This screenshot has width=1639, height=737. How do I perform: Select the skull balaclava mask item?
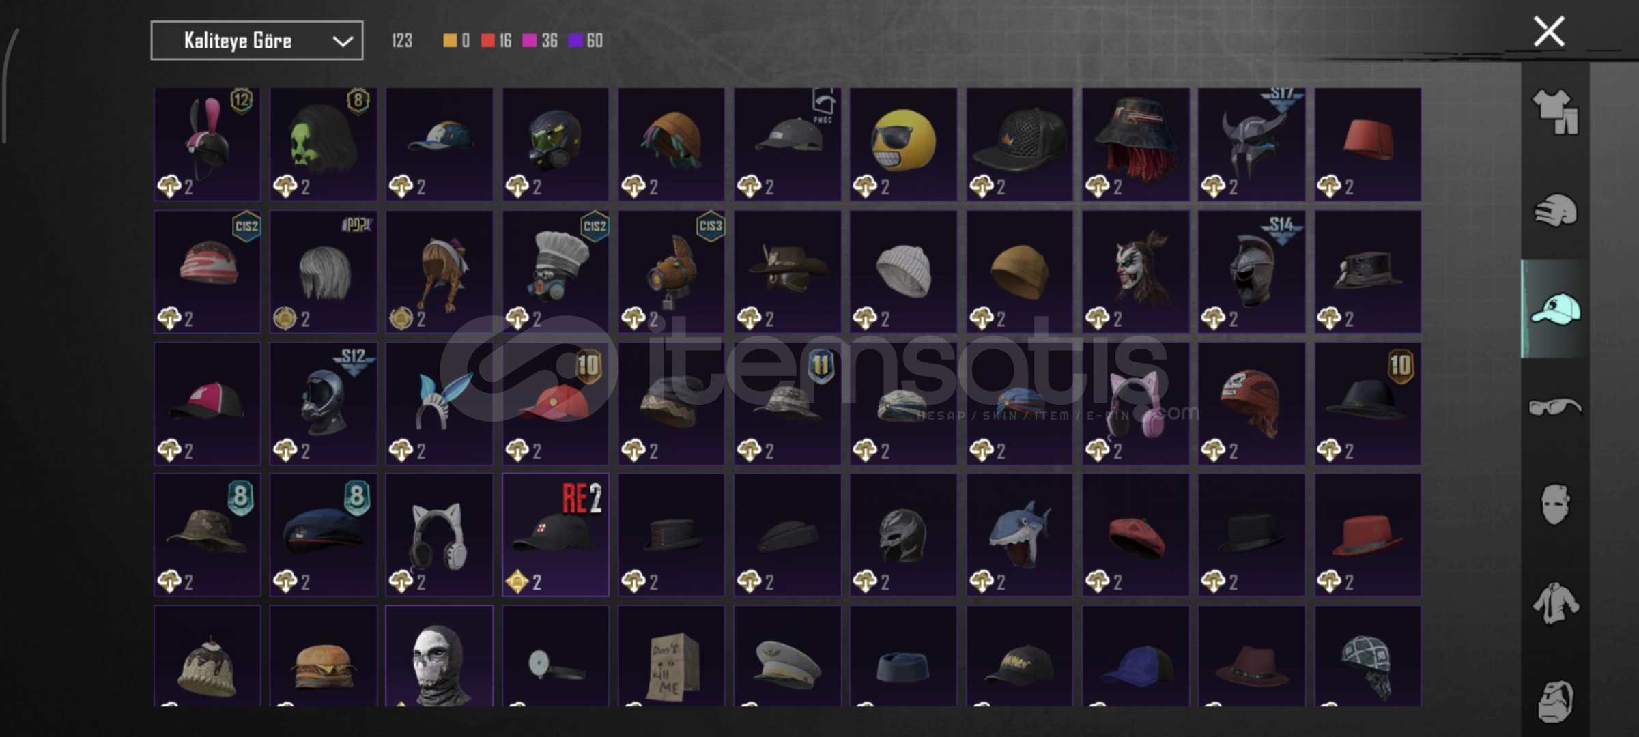tap(440, 656)
